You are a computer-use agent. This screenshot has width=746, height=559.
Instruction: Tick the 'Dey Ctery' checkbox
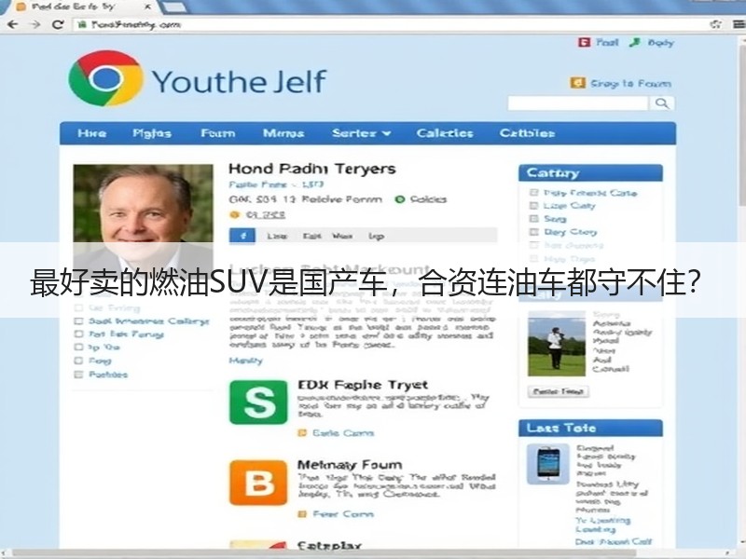point(533,232)
